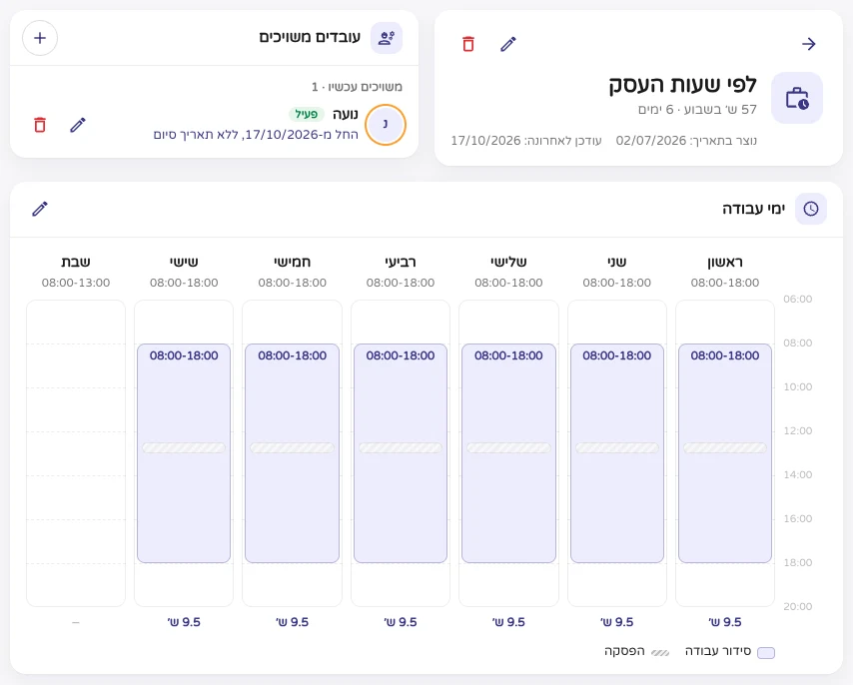The image size is (853, 685).
Task: Click the 12:00 time axis label
Action: (x=797, y=431)
